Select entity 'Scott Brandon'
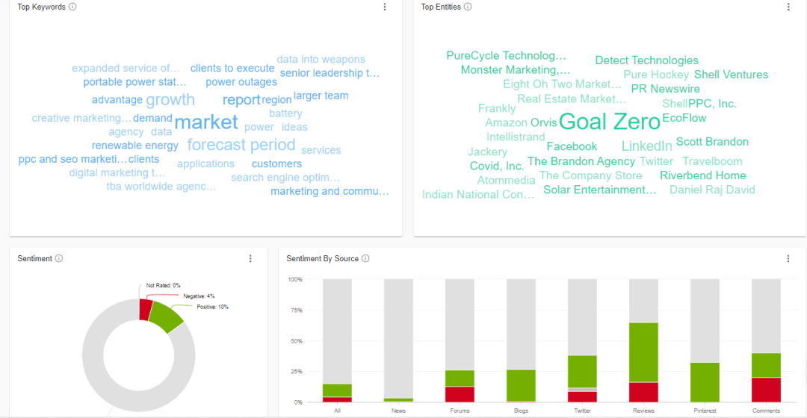Viewport: 807px width, 418px height. tap(712, 142)
